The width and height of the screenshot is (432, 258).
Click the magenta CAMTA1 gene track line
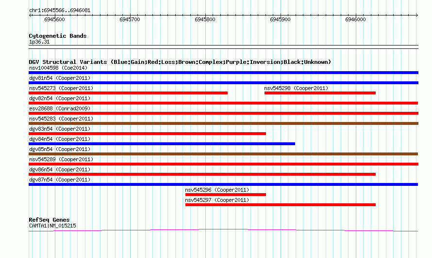(223, 230)
